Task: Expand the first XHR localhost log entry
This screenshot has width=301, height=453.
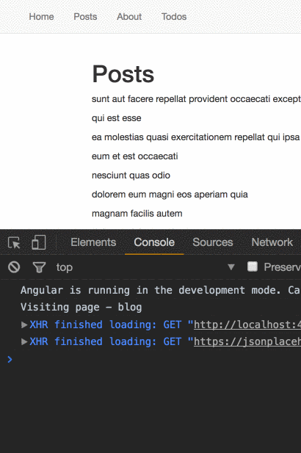Action: point(24,325)
